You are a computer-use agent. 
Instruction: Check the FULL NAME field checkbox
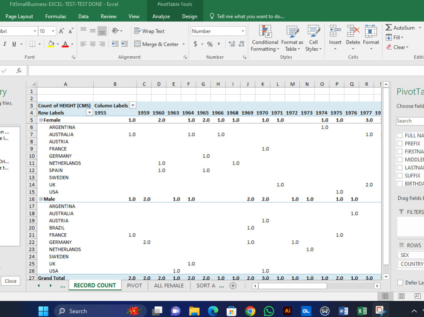click(x=400, y=135)
